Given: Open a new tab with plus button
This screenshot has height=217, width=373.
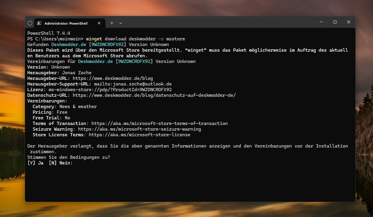Looking at the screenshot, I should pos(112,23).
